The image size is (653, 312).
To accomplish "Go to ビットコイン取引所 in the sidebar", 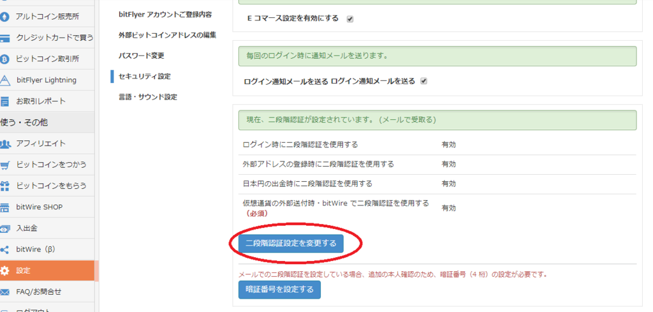I will coord(47,59).
